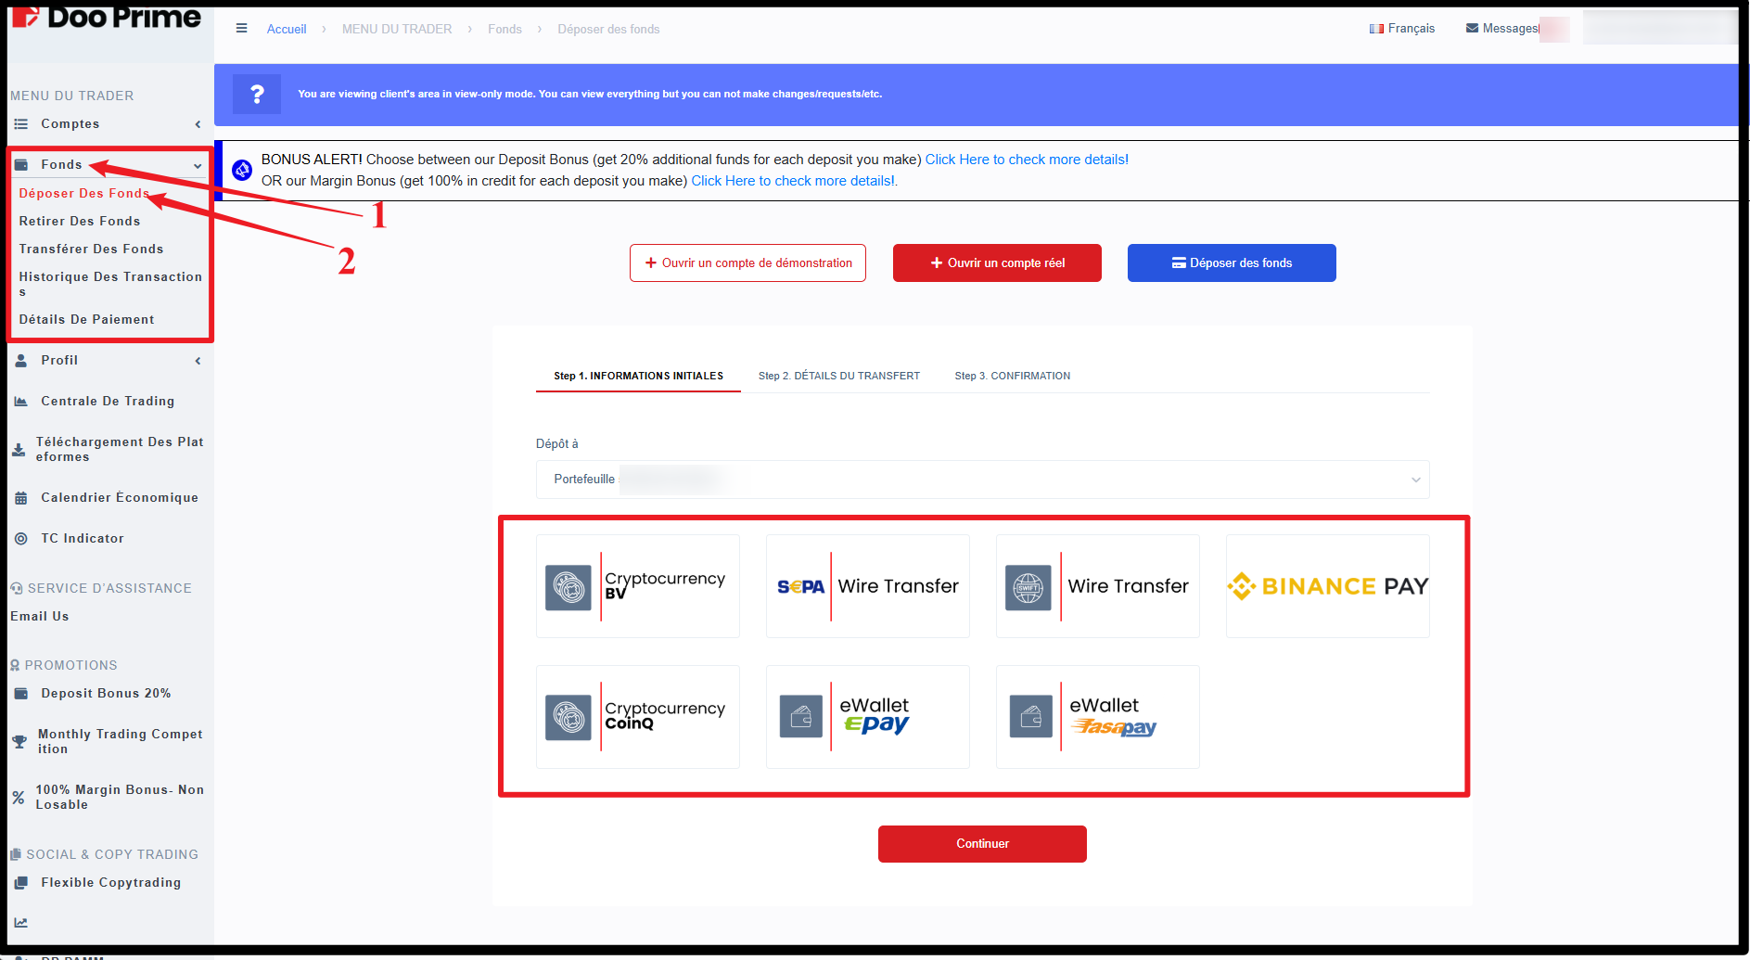Click the question mark help icon
1750x960 pixels.
pyautogui.click(x=257, y=94)
